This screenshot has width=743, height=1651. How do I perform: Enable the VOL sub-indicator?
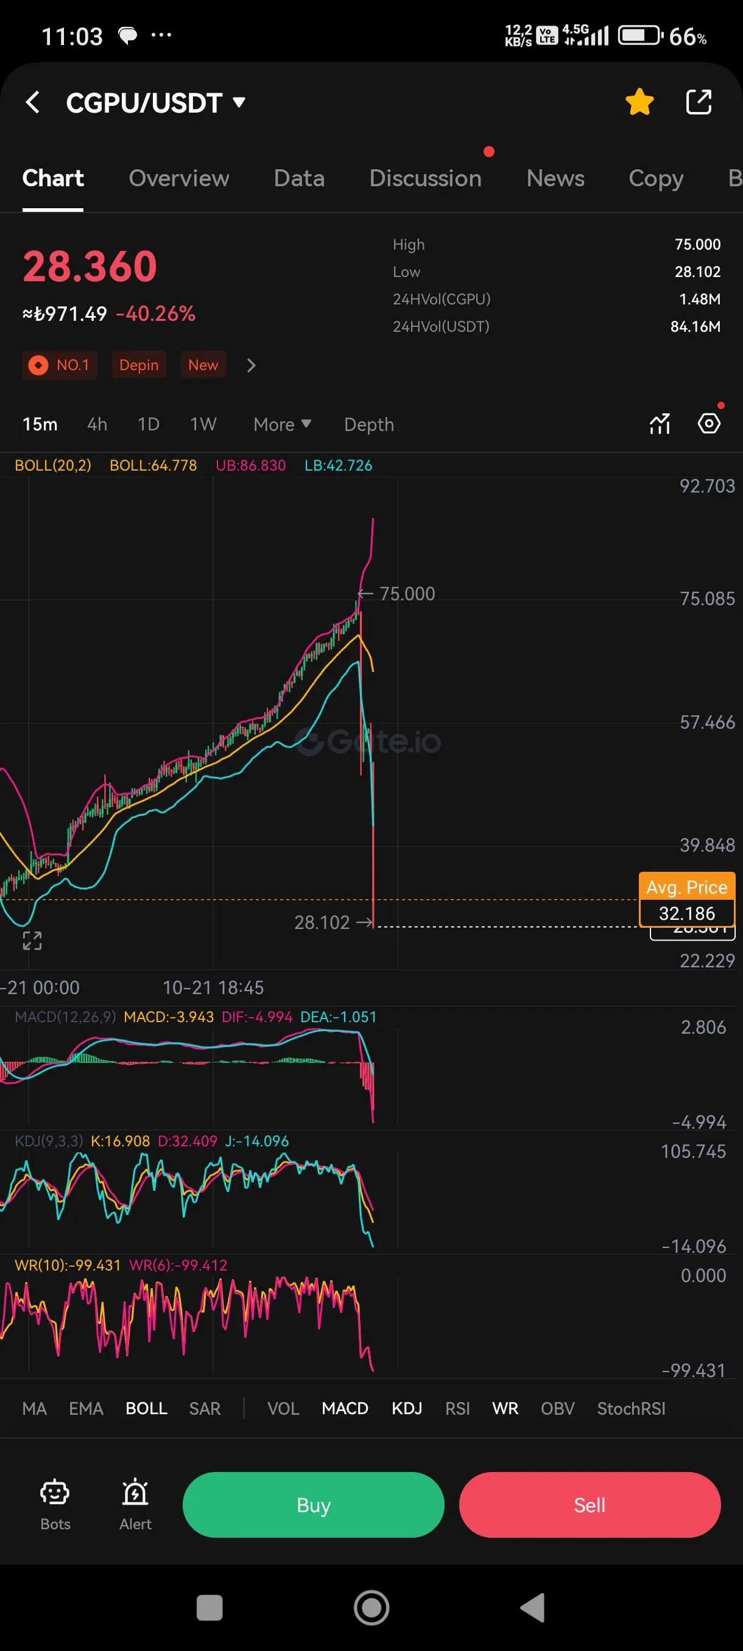coord(283,1408)
